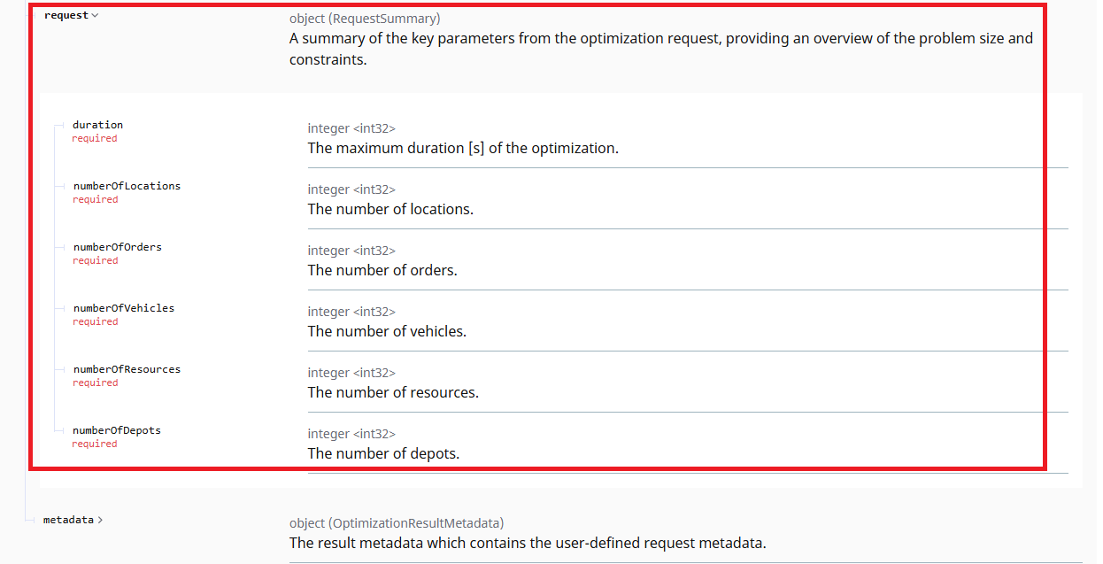Click "The maximum duration [s] of the optimization" text
Image resolution: width=1103 pixels, height=564 pixels.
463,148
